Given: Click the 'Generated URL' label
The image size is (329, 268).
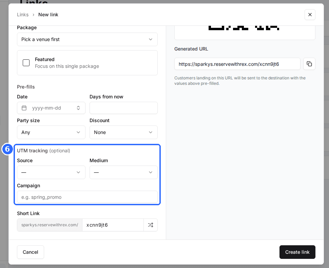Looking at the screenshot, I should pyautogui.click(x=191, y=49).
